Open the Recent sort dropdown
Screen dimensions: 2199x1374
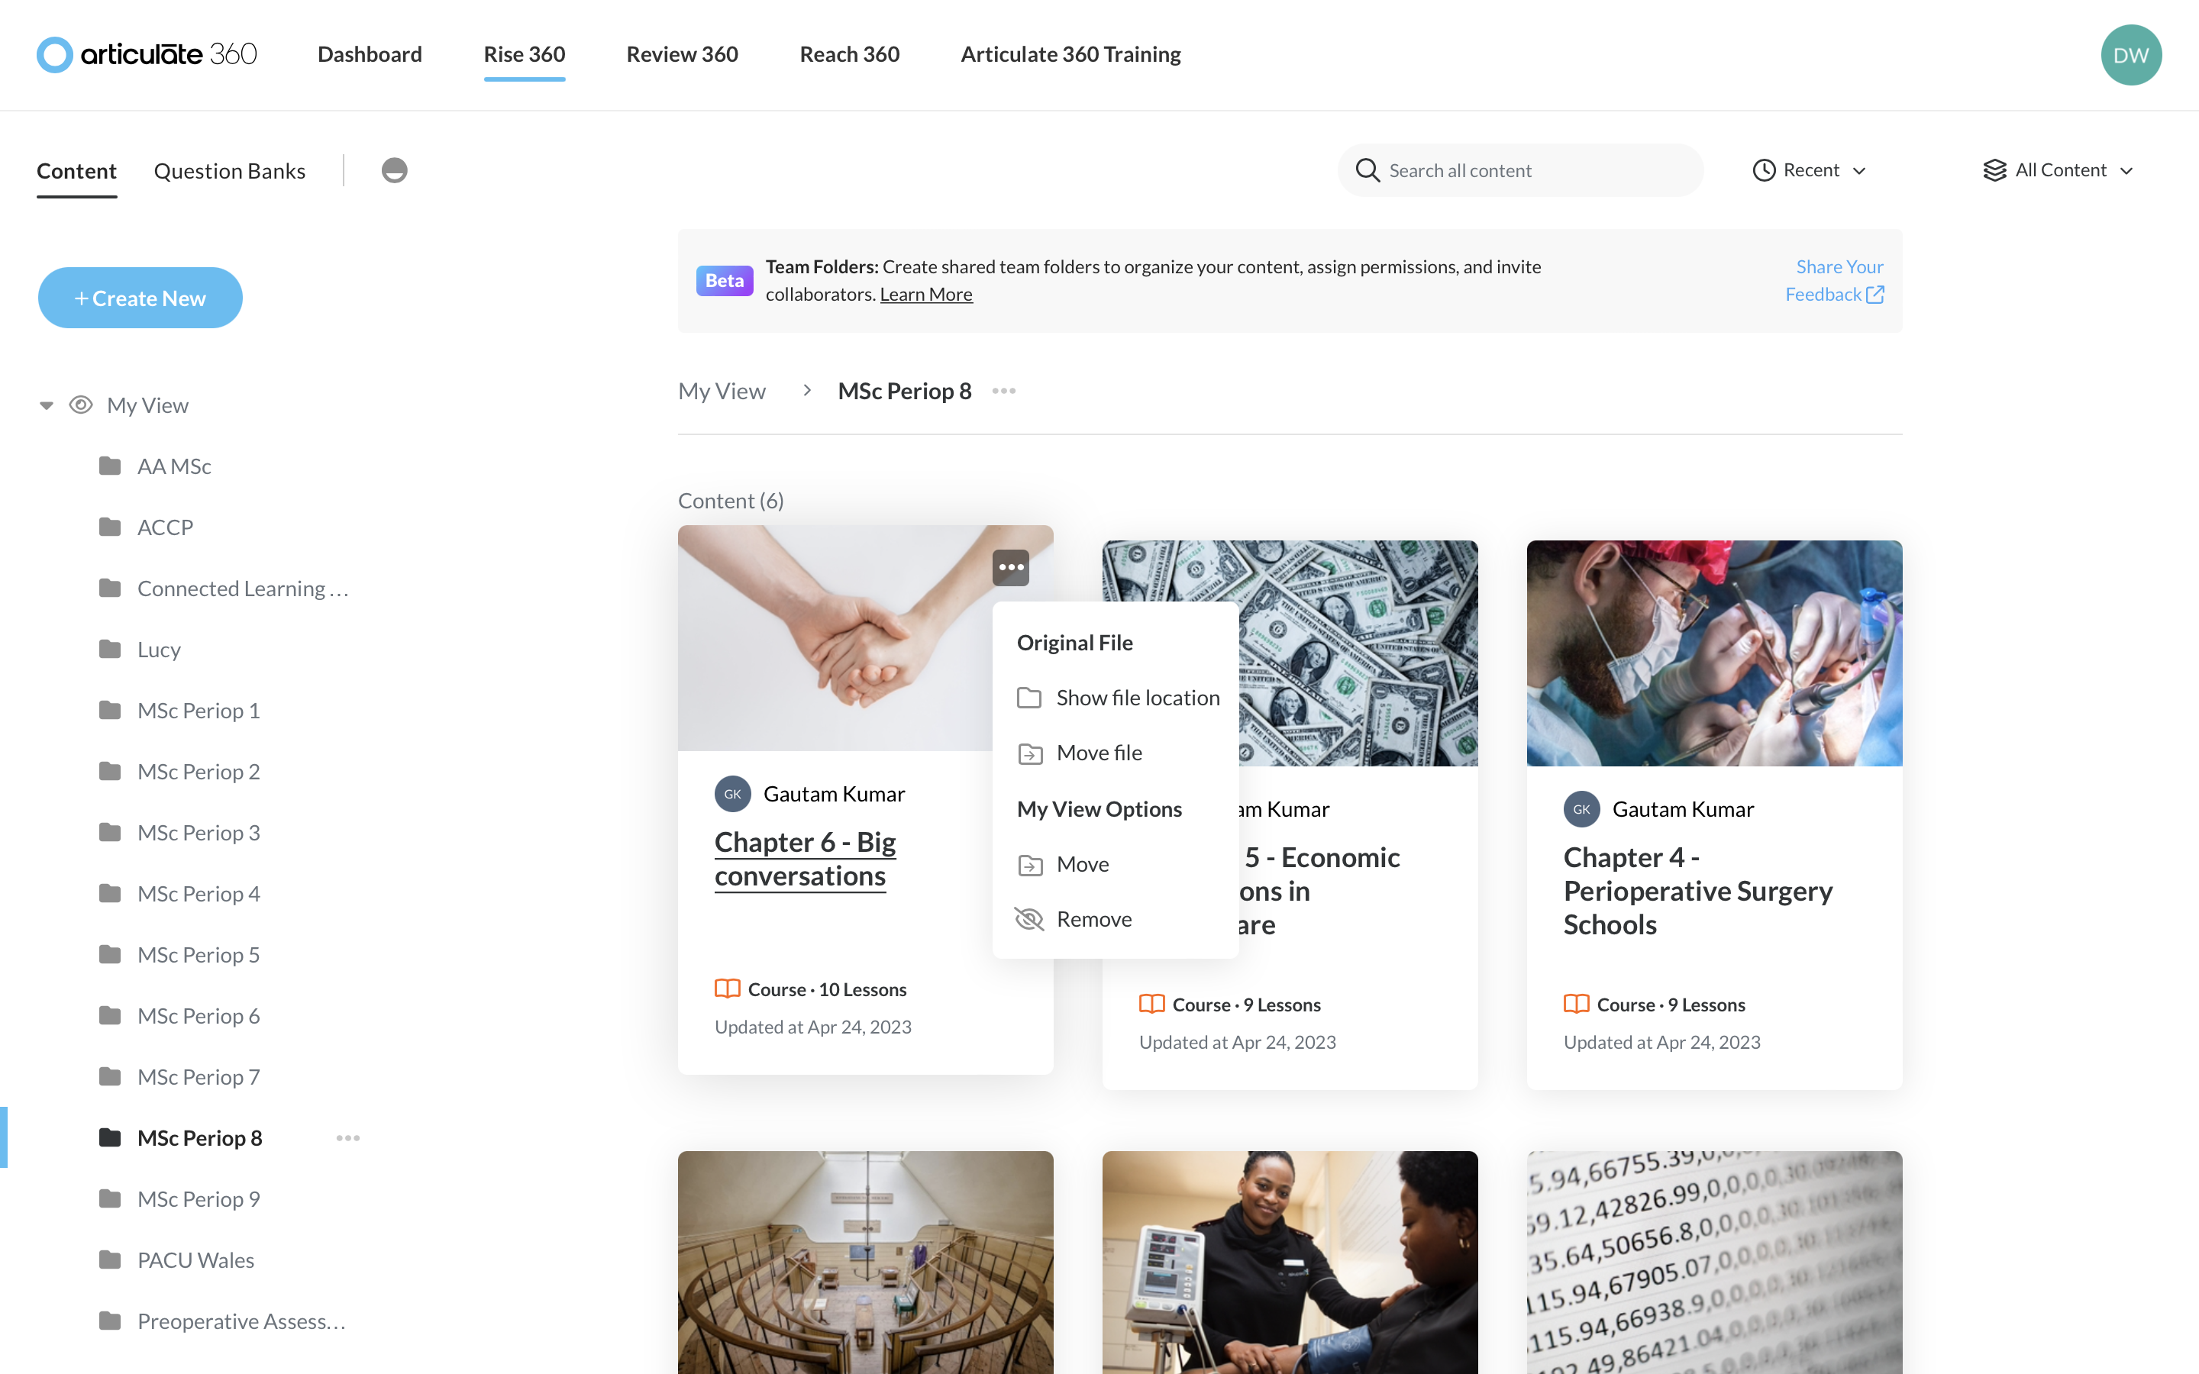coord(1808,170)
